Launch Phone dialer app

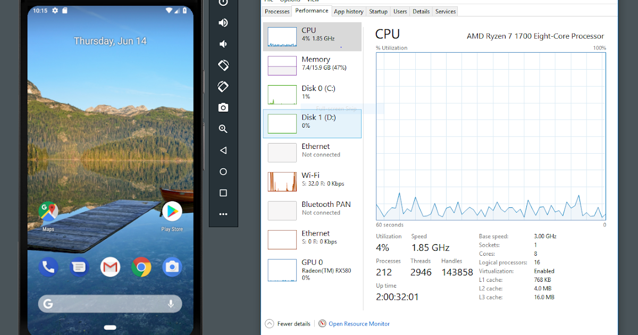pos(48,267)
